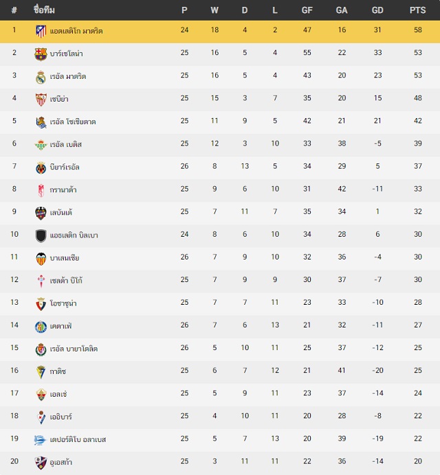Click the Valencia bat crest
The image size is (440, 475).
tap(41, 258)
